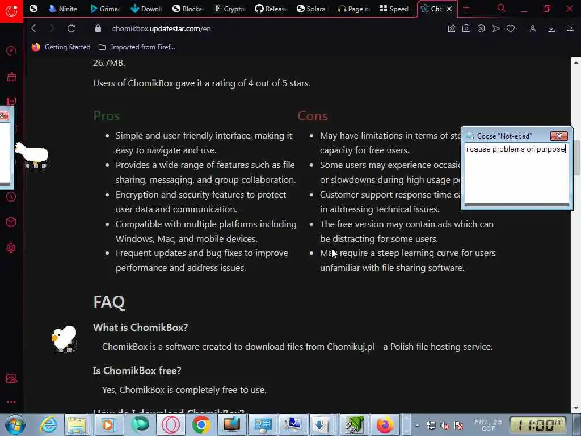Open a new tab with plus button

coord(466,8)
